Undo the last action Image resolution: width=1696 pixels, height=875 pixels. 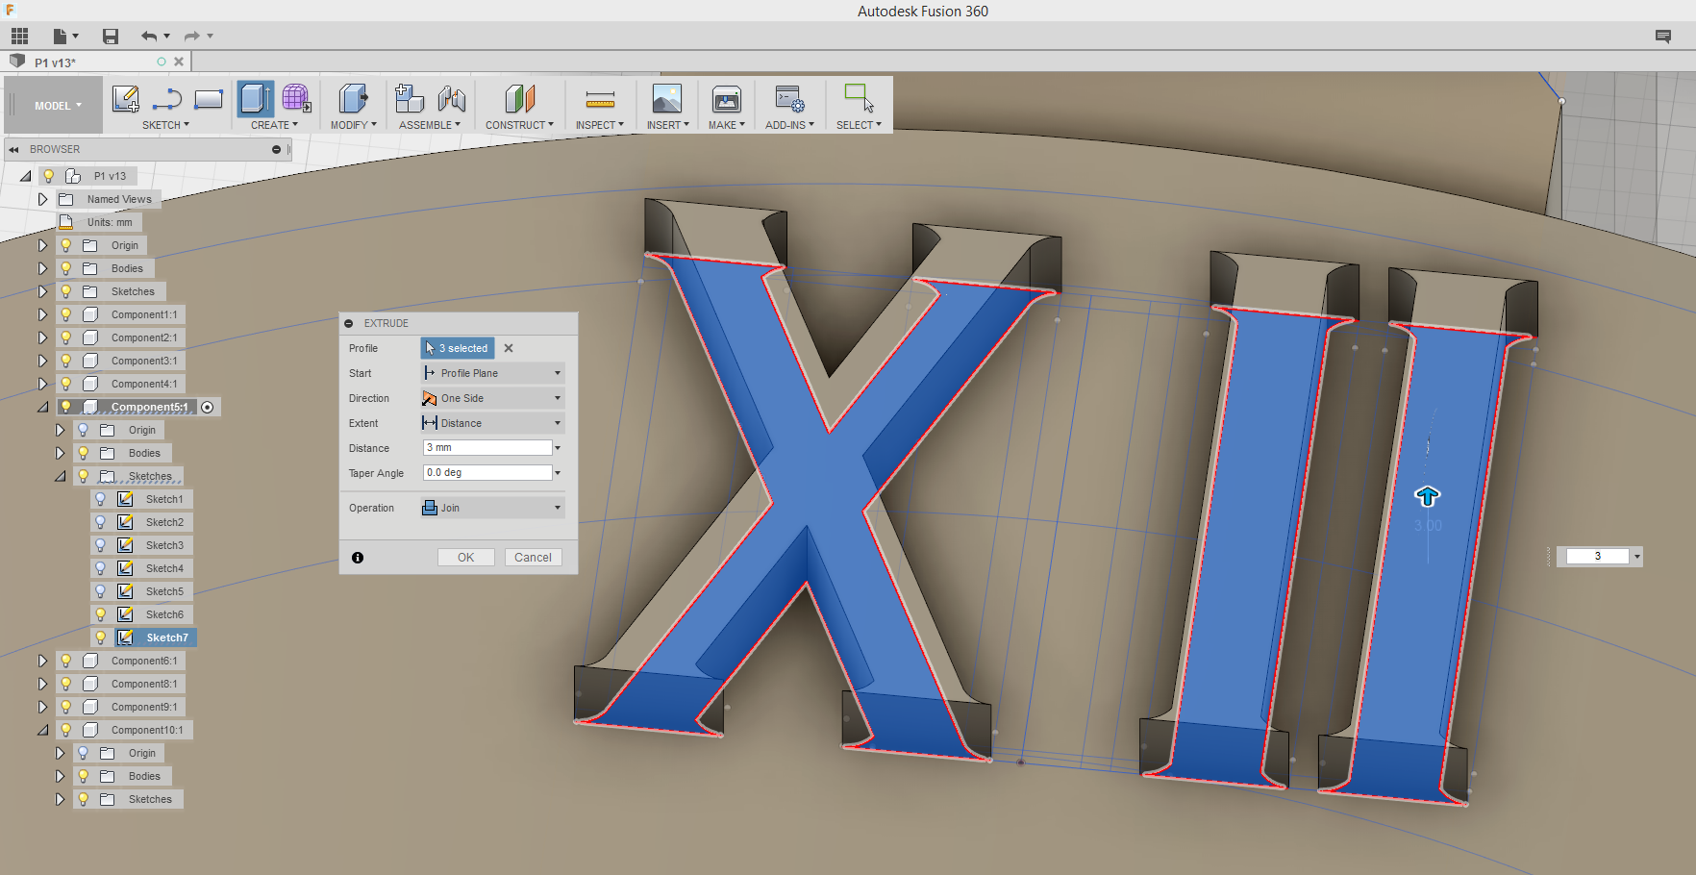click(x=149, y=37)
